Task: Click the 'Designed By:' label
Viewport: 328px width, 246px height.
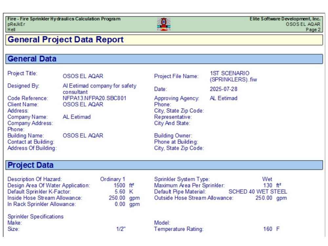Action: [23, 86]
